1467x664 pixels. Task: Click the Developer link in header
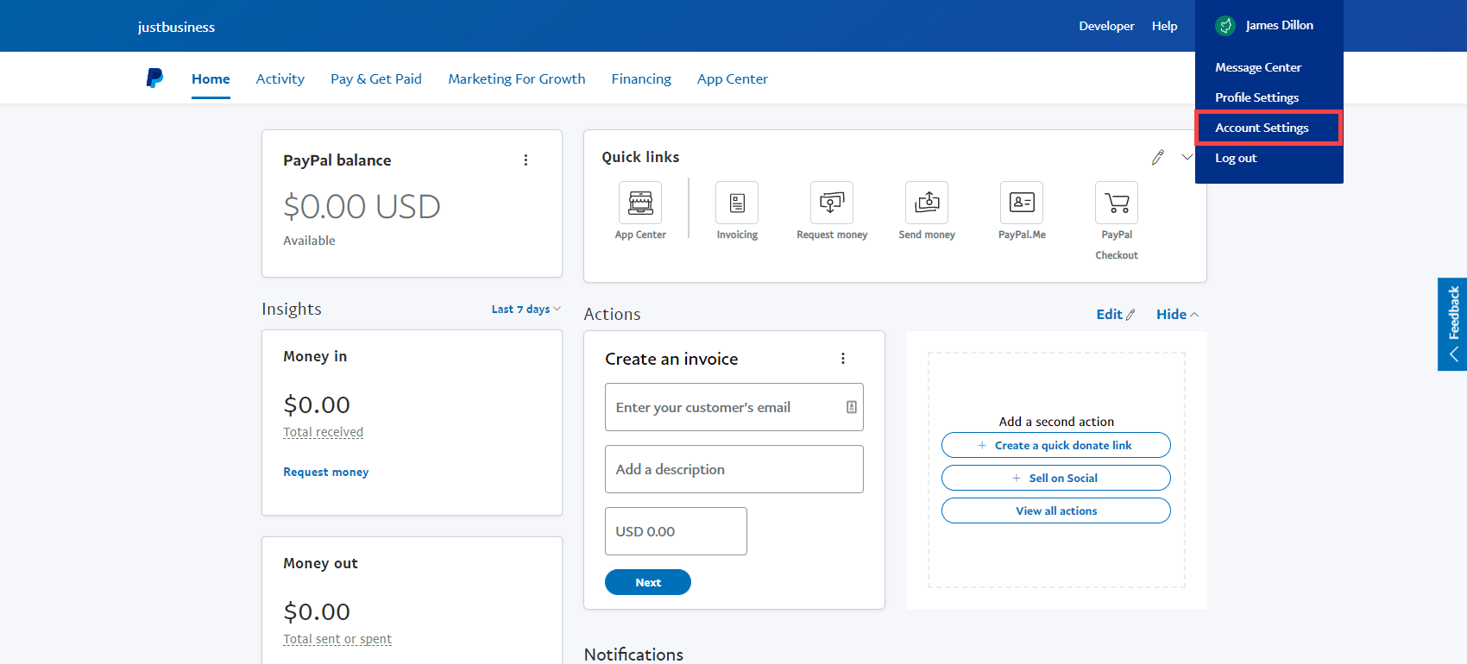coord(1106,26)
